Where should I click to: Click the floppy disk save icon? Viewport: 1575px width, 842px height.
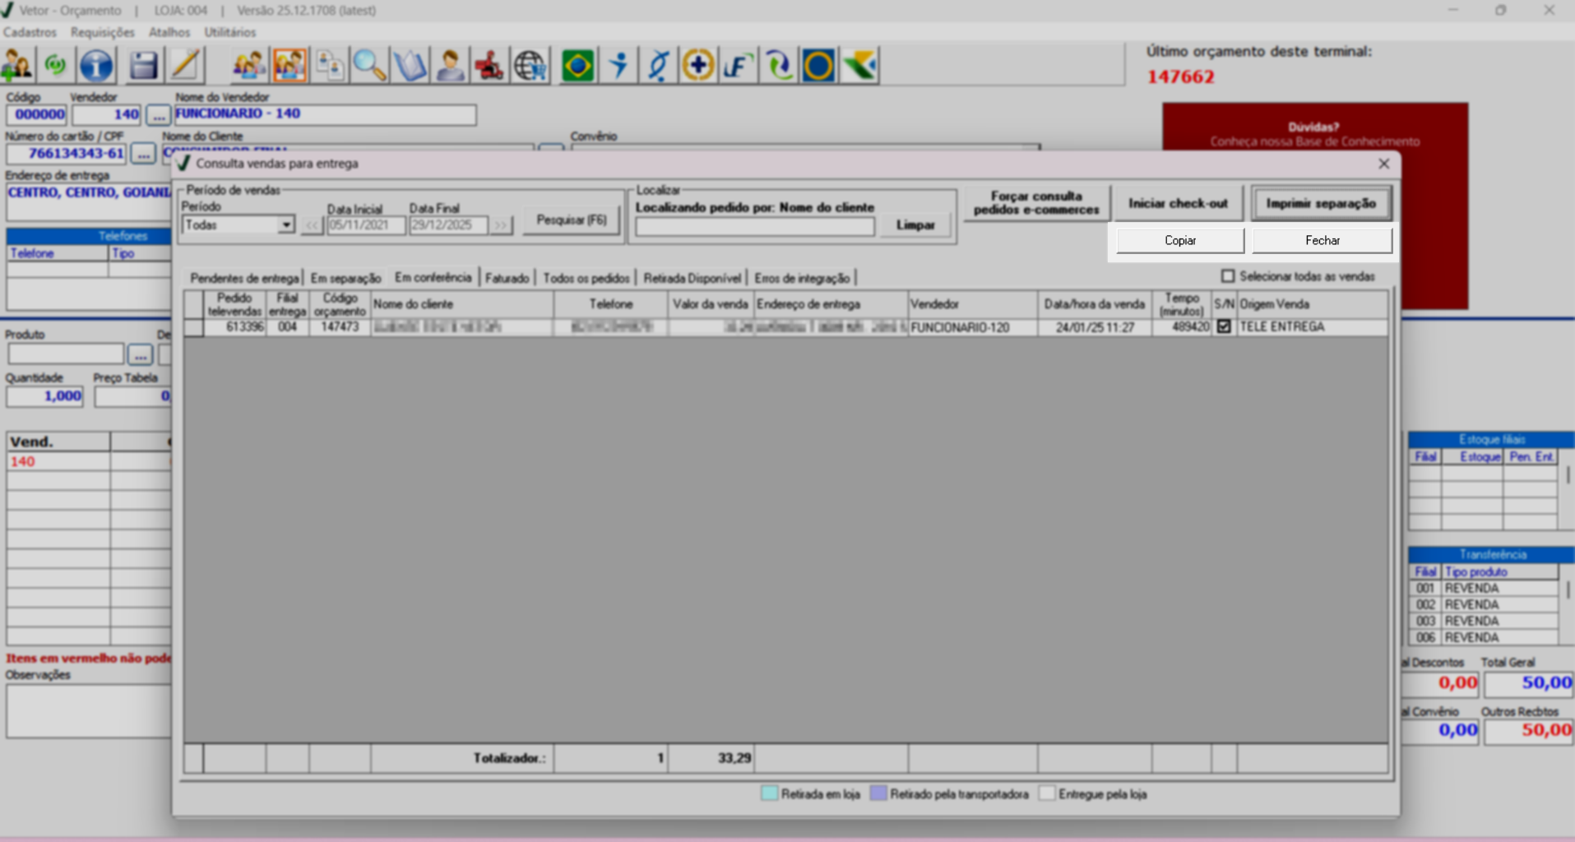(143, 66)
